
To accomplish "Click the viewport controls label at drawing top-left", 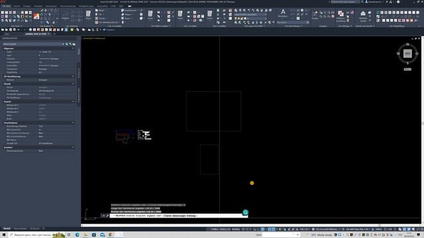I will pyautogui.click(x=94, y=38).
